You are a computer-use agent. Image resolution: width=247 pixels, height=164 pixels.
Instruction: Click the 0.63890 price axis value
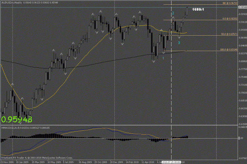click(243, 116)
